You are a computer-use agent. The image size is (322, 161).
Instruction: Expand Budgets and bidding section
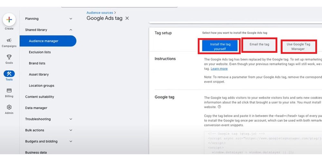click(x=71, y=141)
